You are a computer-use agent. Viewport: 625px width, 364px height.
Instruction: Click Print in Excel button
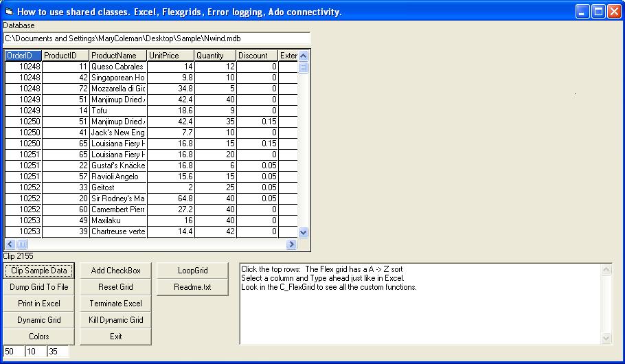click(39, 304)
